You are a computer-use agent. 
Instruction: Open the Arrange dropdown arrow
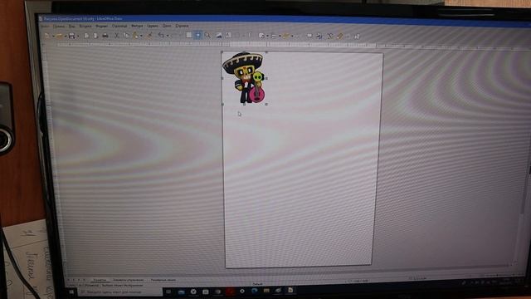coord(292,36)
